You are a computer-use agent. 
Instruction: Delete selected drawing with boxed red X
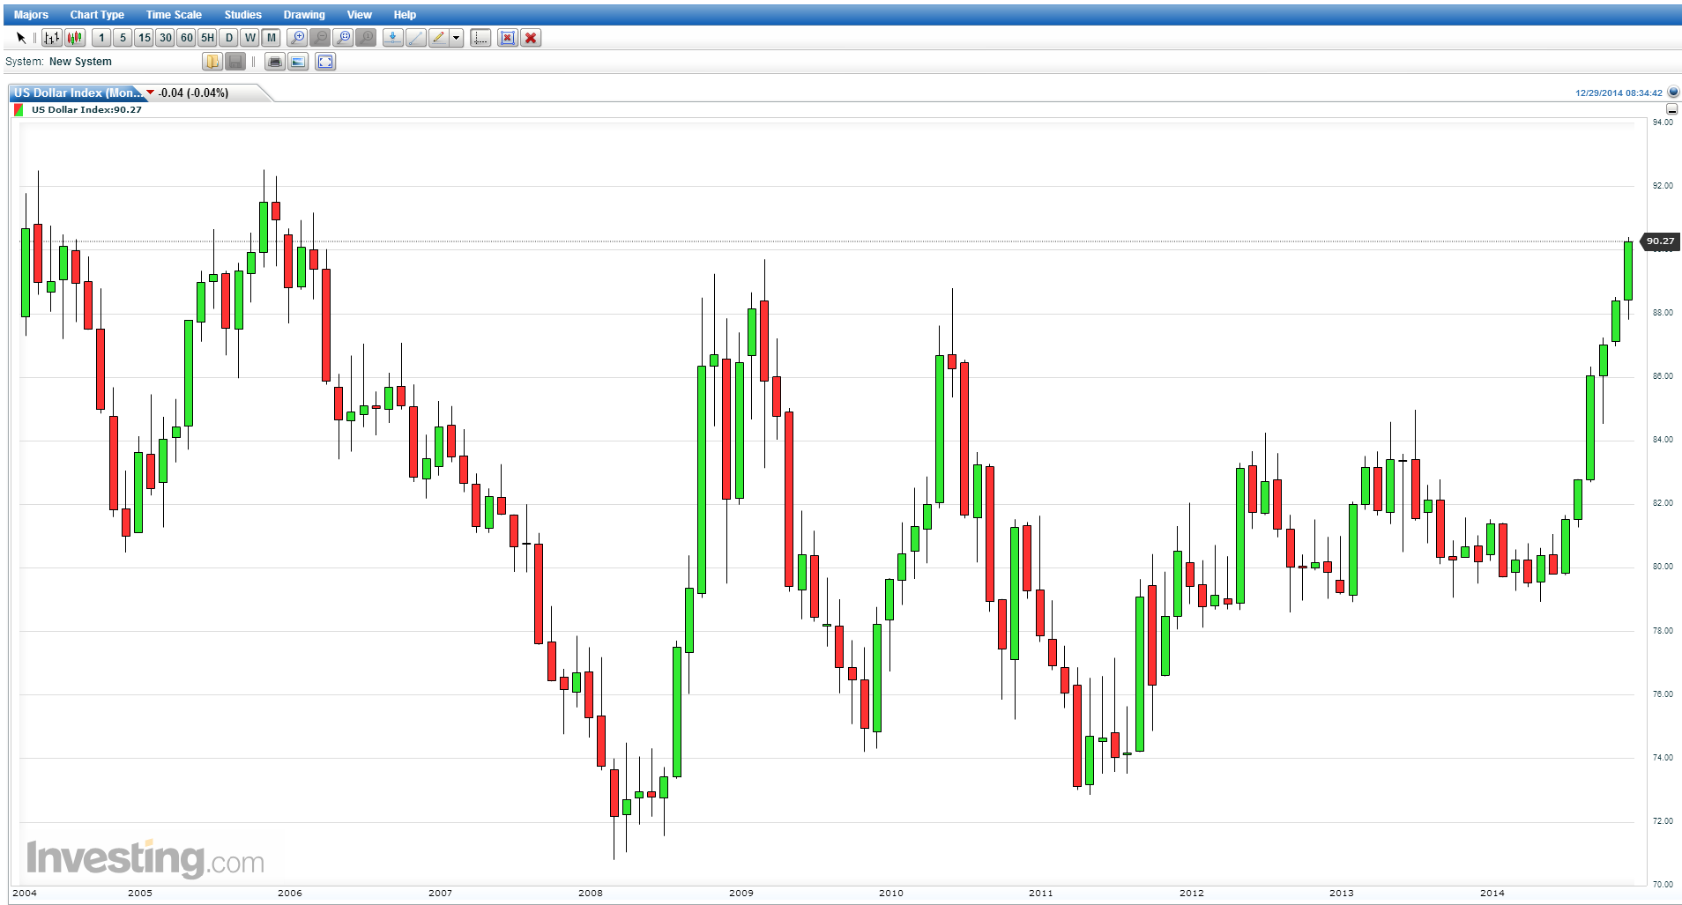click(x=507, y=38)
